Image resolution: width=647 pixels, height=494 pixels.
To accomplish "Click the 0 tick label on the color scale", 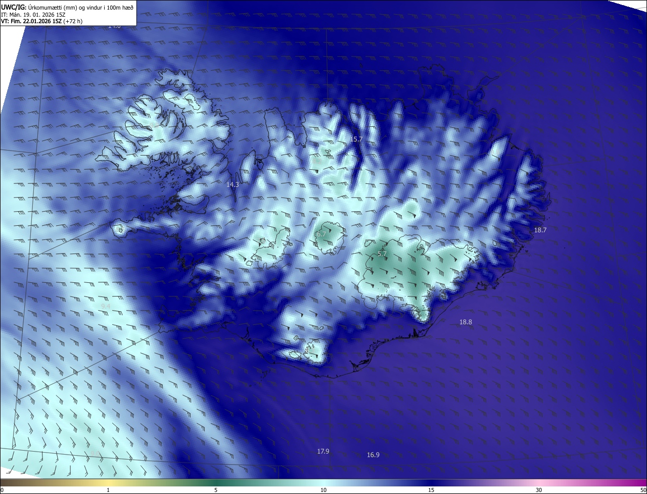I will (x=3, y=490).
